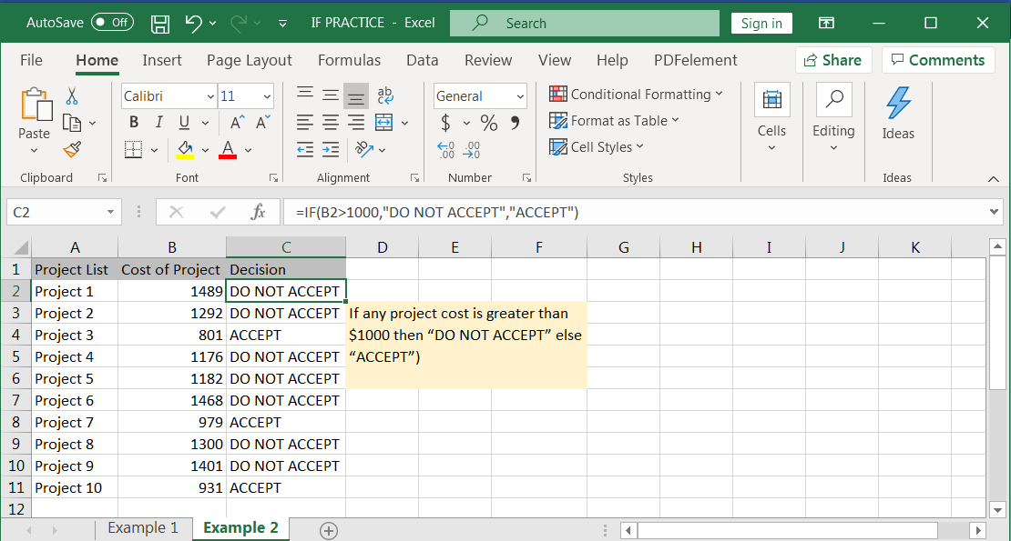Viewport: 1011px width, 541px height.
Task: Click the Wrap Text icon
Action: [385, 95]
